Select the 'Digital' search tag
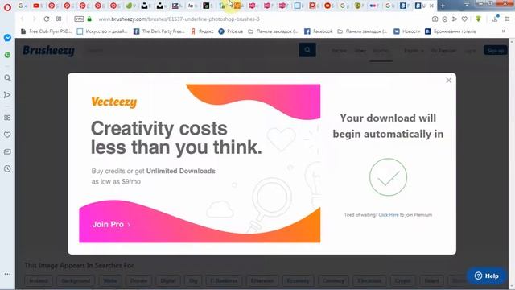Viewport: 515px width, 290px height. 168,281
